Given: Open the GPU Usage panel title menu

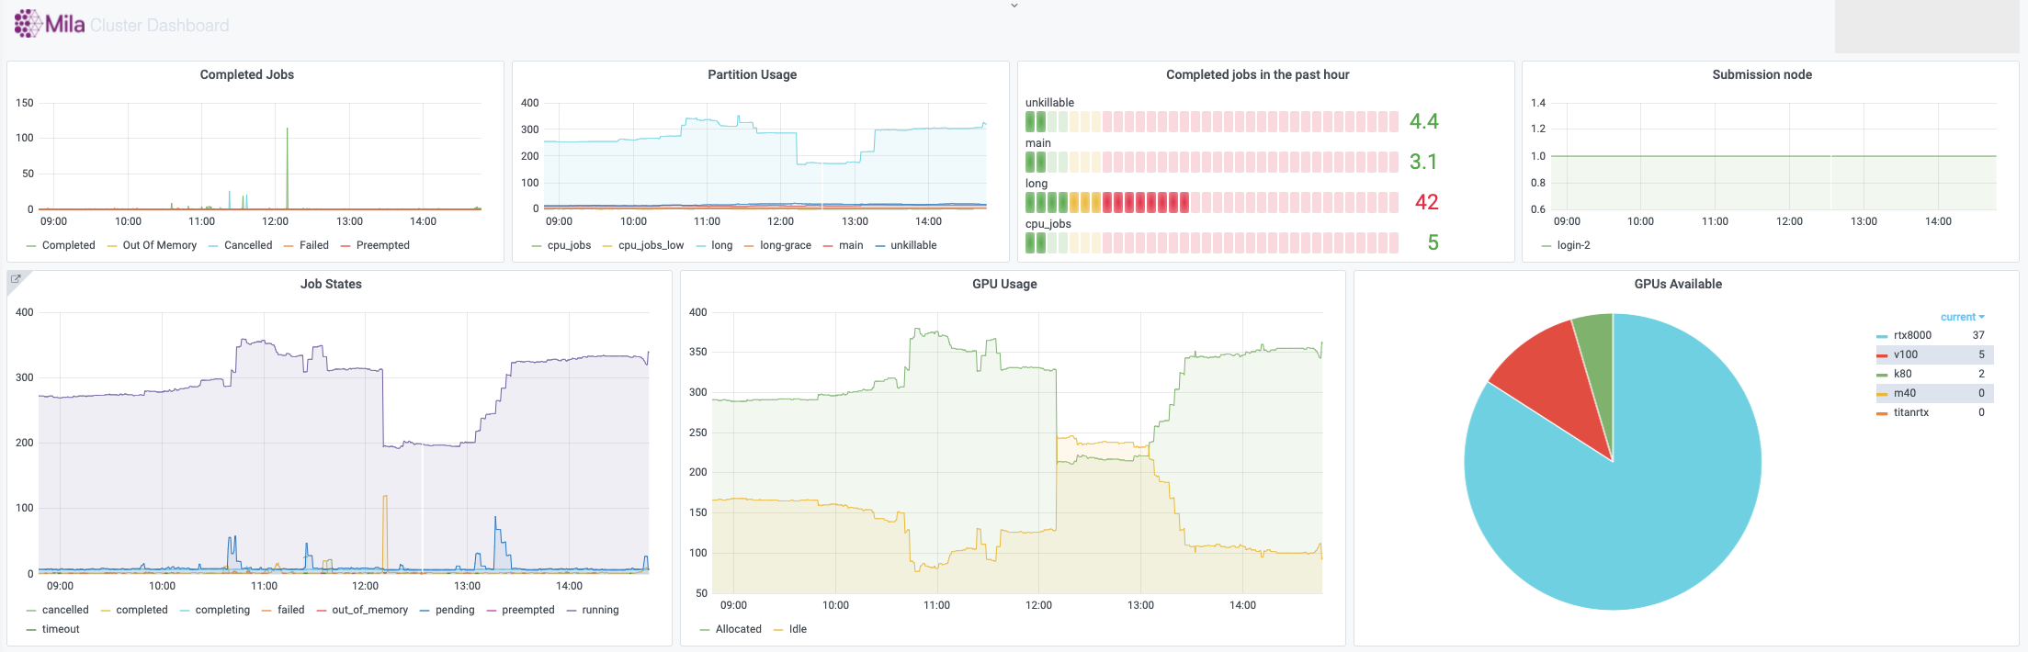Looking at the screenshot, I should pyautogui.click(x=1003, y=284).
